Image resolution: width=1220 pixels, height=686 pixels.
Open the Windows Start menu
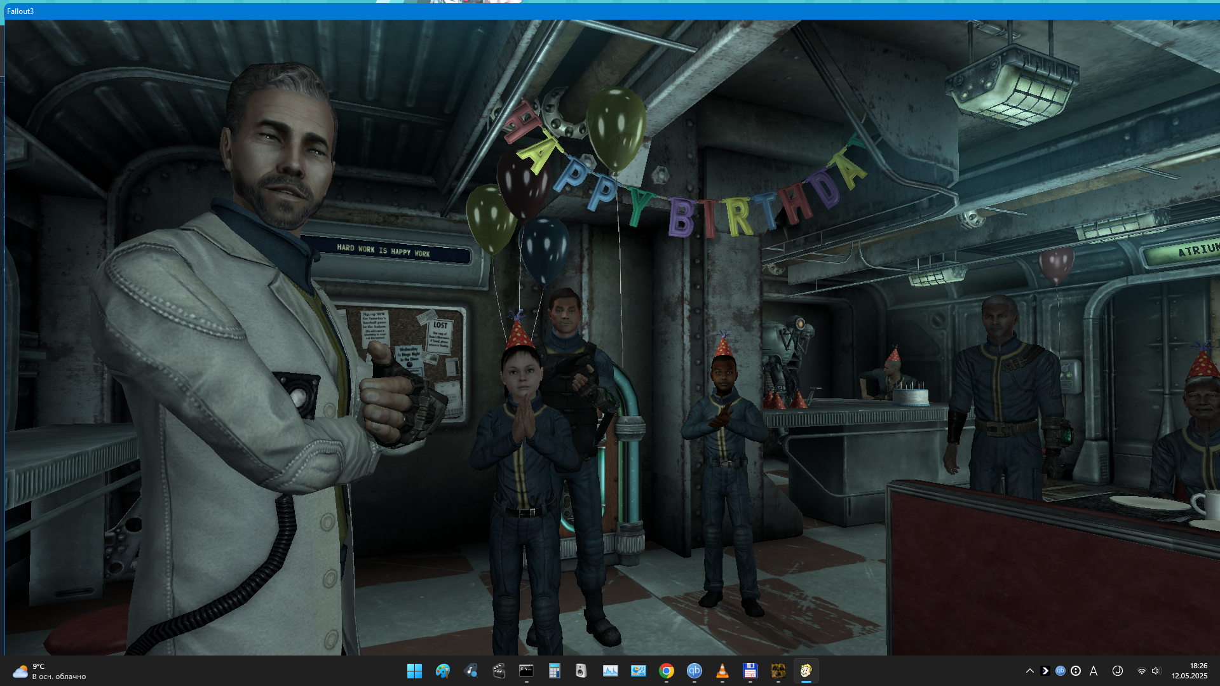(414, 671)
